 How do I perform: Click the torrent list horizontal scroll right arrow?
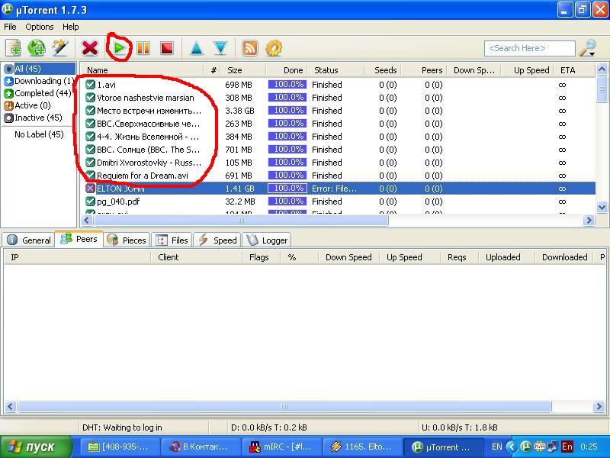click(x=589, y=221)
